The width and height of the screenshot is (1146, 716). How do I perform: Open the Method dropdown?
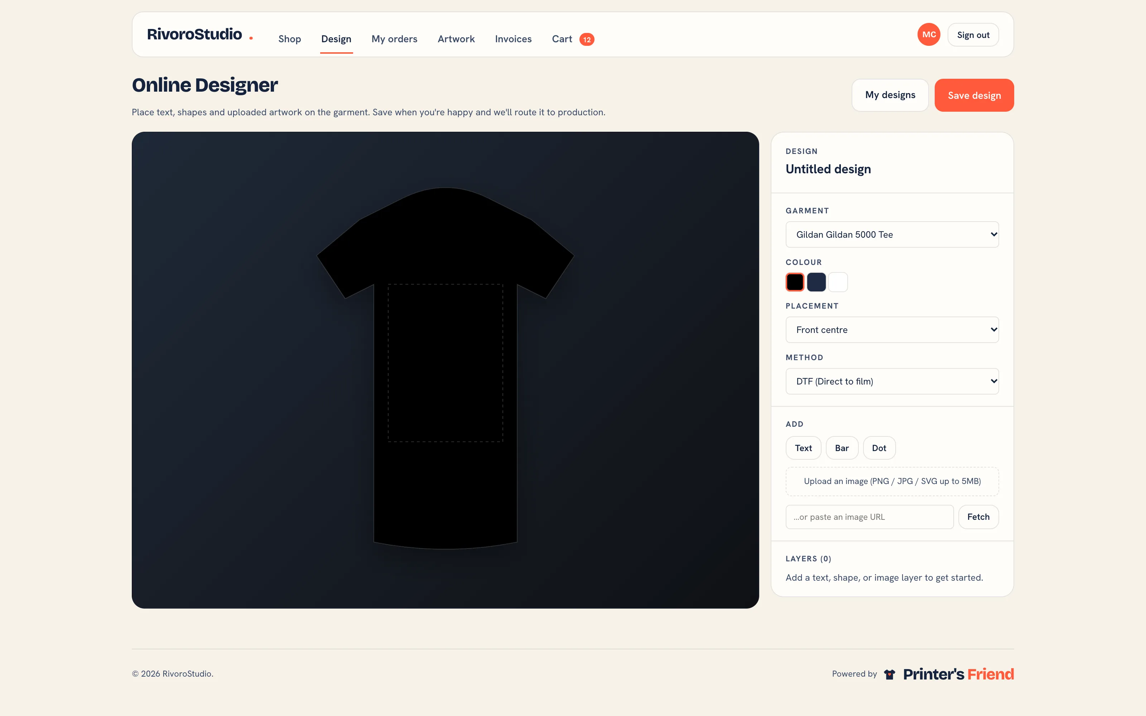coord(892,381)
